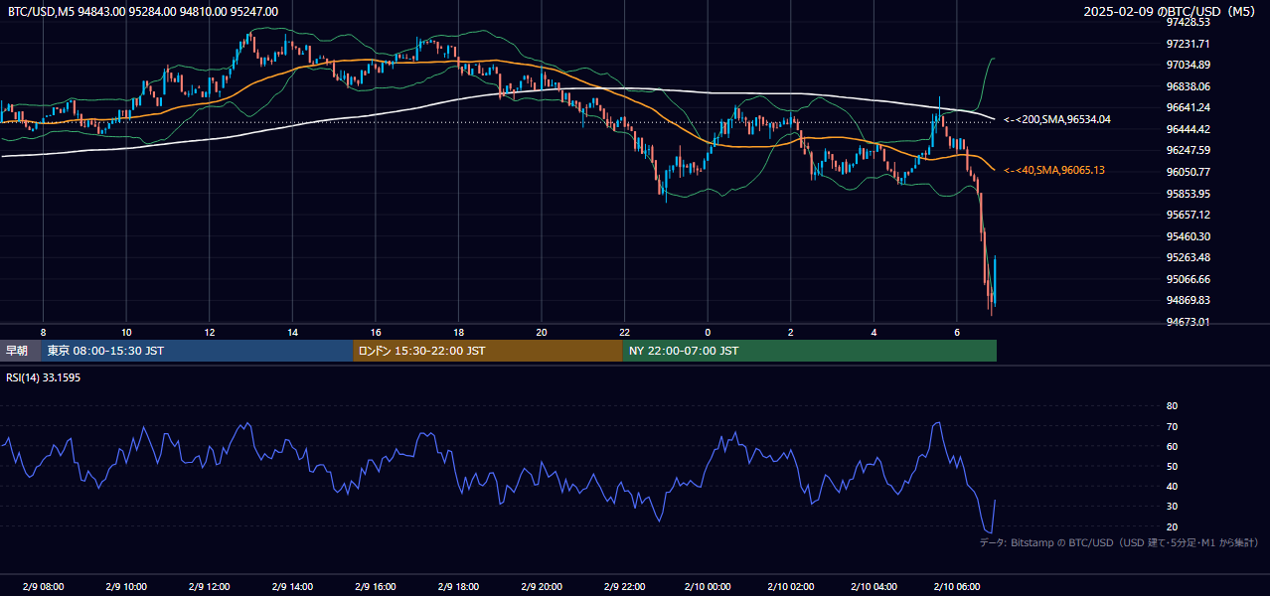Click the BTC/USD,M5 OHLC header text
1270x596 pixels.
[x=143, y=11]
